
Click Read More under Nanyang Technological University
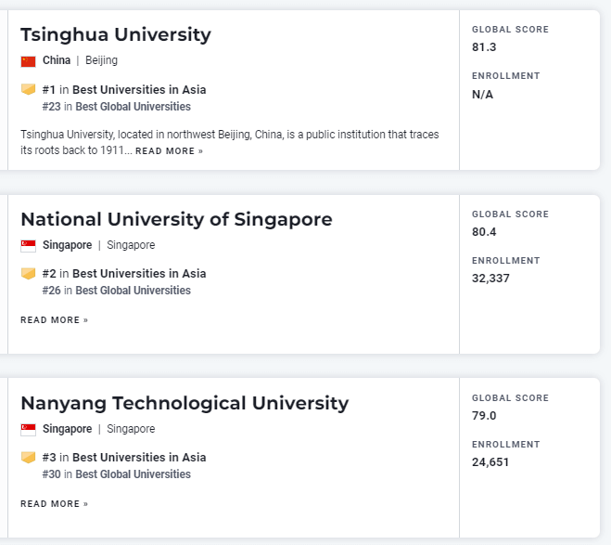click(x=54, y=503)
